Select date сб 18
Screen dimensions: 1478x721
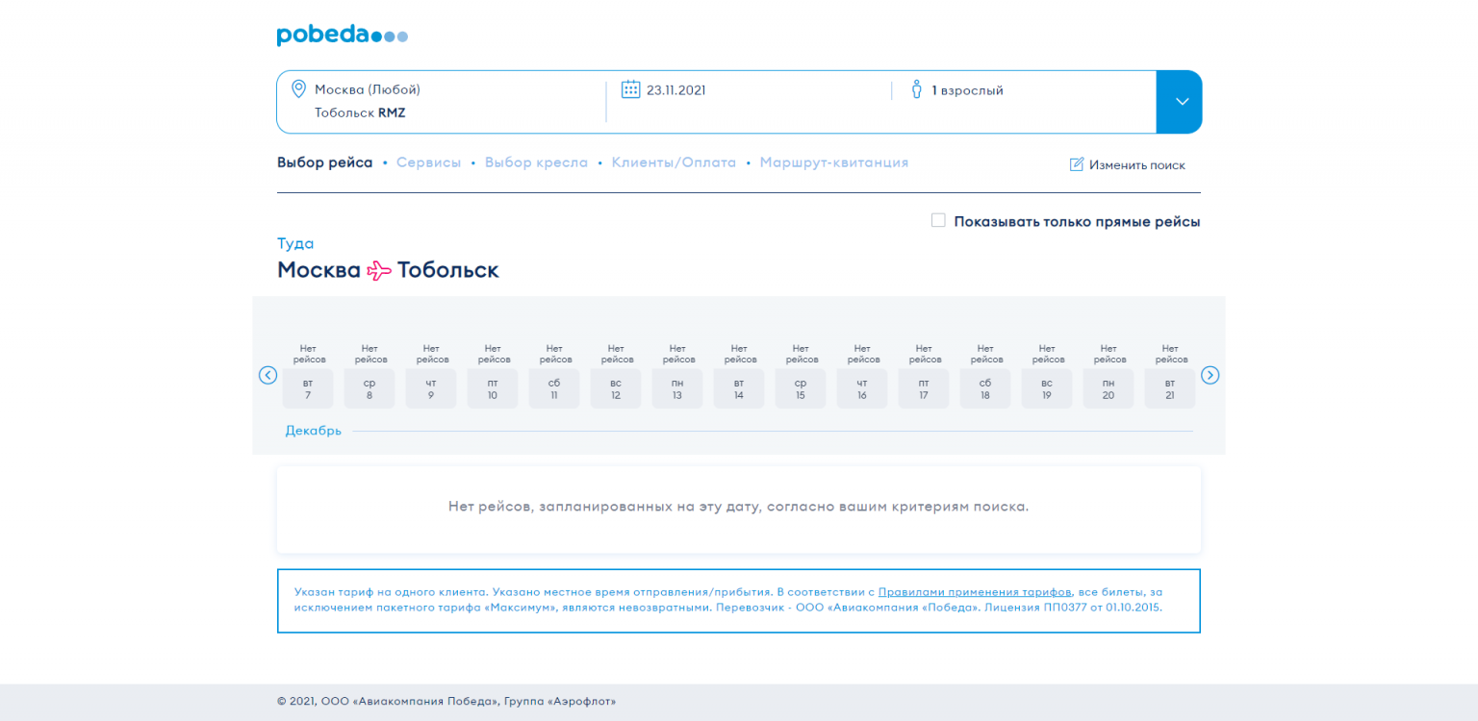[x=985, y=388]
